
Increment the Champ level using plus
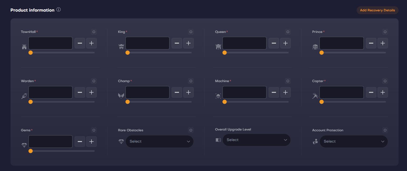click(x=188, y=92)
